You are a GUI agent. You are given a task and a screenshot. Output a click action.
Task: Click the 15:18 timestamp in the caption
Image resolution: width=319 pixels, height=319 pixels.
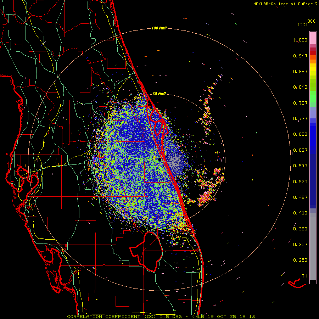click(x=247, y=317)
